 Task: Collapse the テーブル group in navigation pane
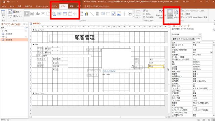[26, 31]
